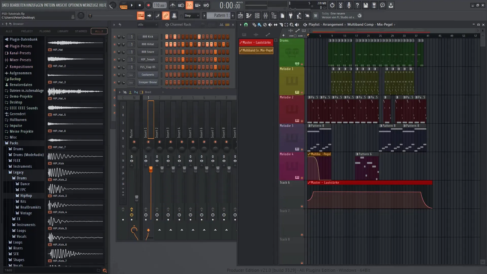This screenshot has height=274, width=487.
Task: Mute the Melodie 2 playlist track
Action: [302, 121]
